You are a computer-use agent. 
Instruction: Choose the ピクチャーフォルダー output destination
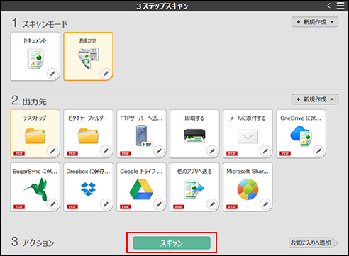coord(88,133)
